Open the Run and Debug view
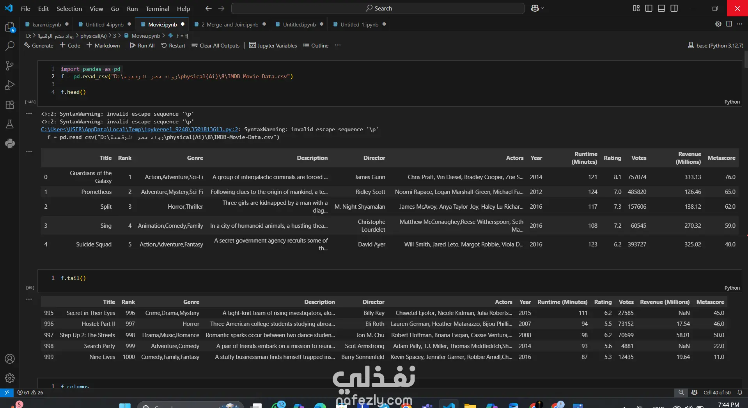The height and width of the screenshot is (408, 748). pyautogui.click(x=10, y=85)
